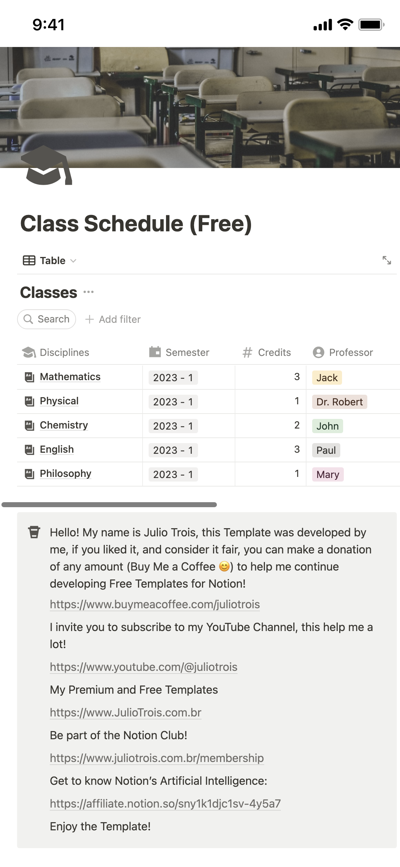Open the Philosophy discipline page
The width and height of the screenshot is (400, 867).
65,473
